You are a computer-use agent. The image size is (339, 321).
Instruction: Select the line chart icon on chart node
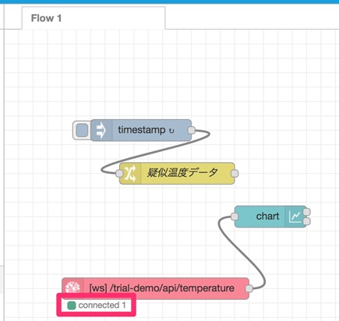pos(295,217)
